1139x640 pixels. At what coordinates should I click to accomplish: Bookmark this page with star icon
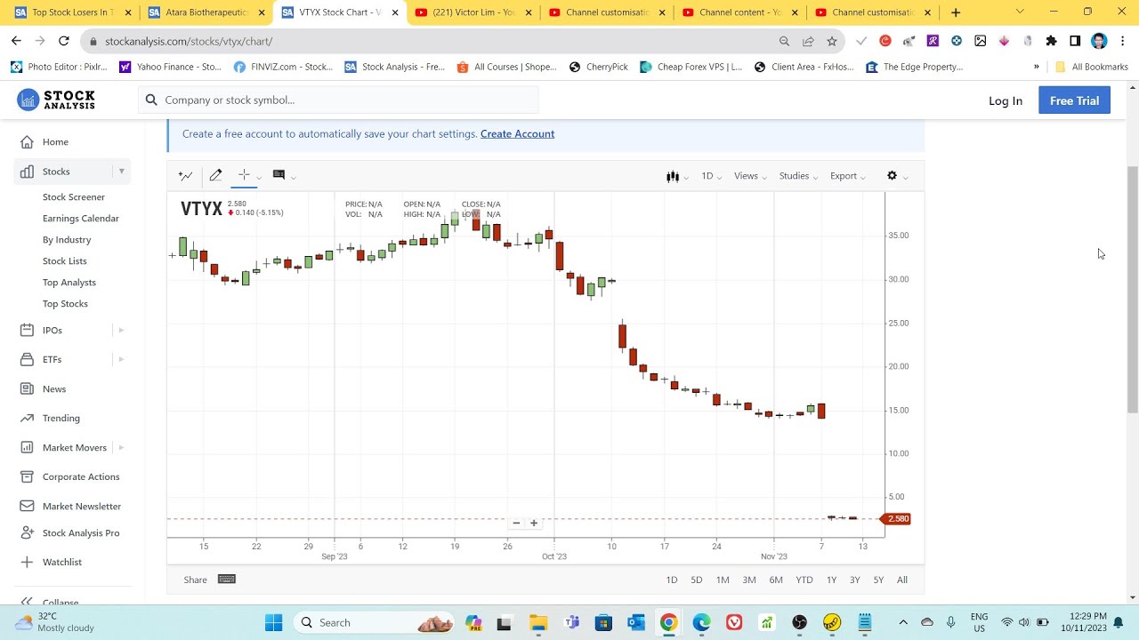832,41
